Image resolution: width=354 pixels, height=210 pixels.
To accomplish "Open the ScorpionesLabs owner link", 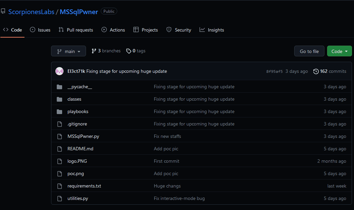I will point(31,12).
